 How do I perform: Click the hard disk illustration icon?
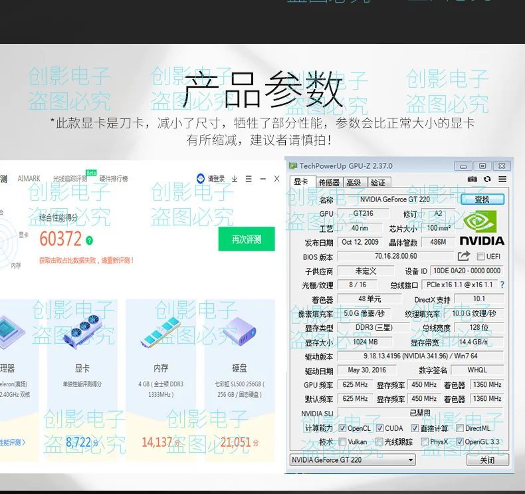point(239,332)
